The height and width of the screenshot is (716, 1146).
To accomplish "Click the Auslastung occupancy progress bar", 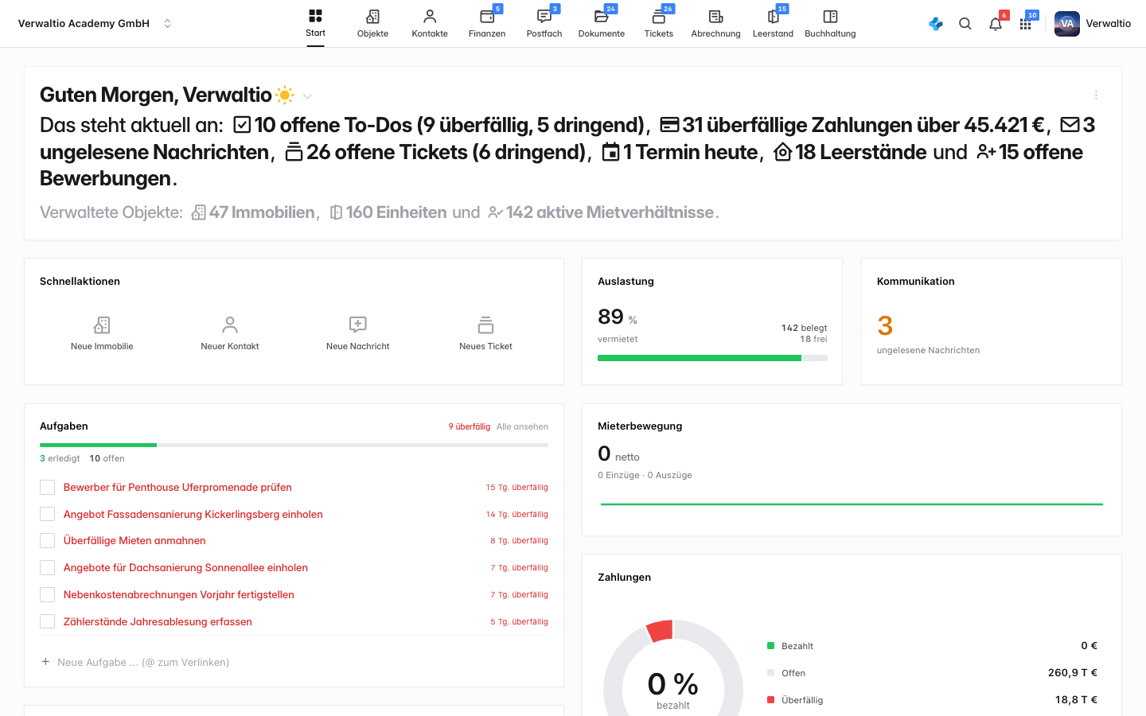I will click(x=712, y=358).
